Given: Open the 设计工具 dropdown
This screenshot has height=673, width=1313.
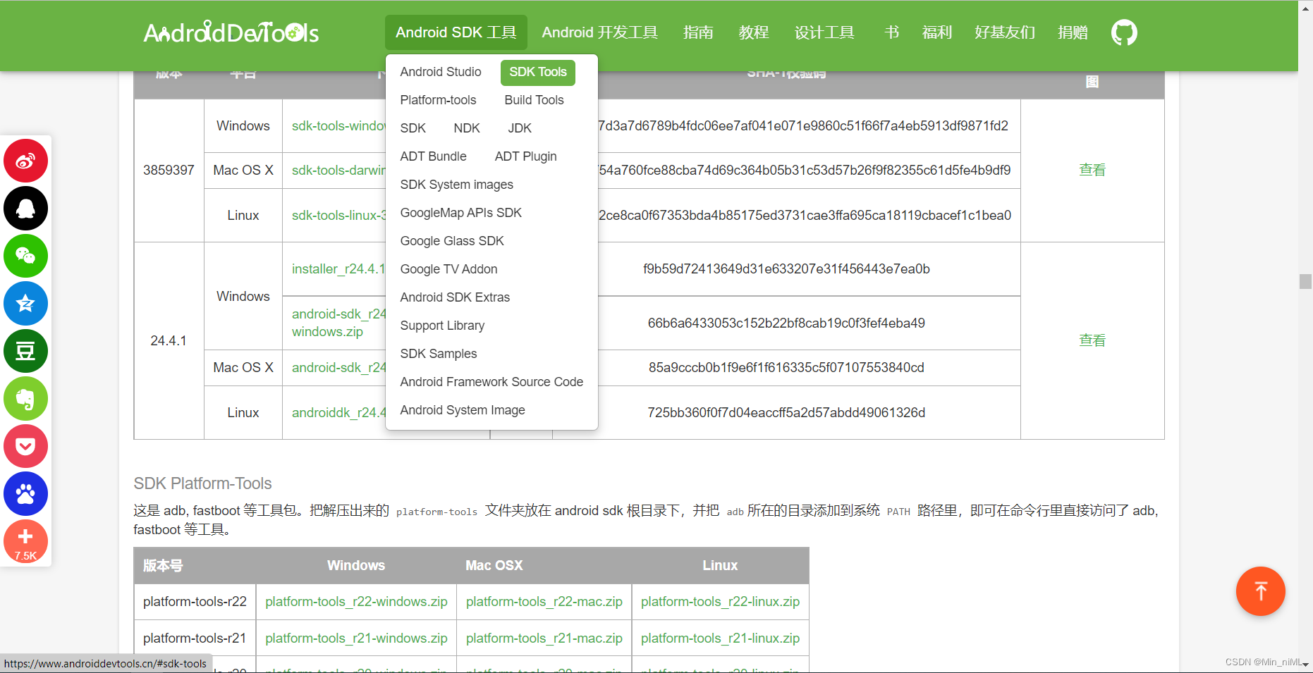Looking at the screenshot, I should coord(824,32).
